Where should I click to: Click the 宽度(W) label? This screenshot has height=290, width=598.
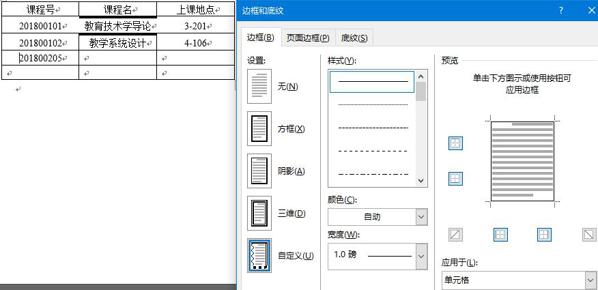click(343, 235)
